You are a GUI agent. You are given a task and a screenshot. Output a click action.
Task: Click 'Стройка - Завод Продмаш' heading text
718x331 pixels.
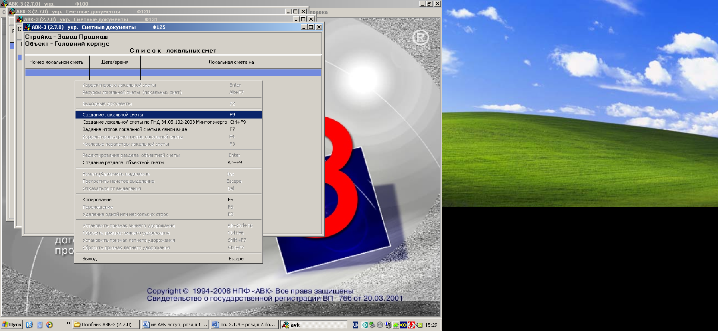coord(66,37)
